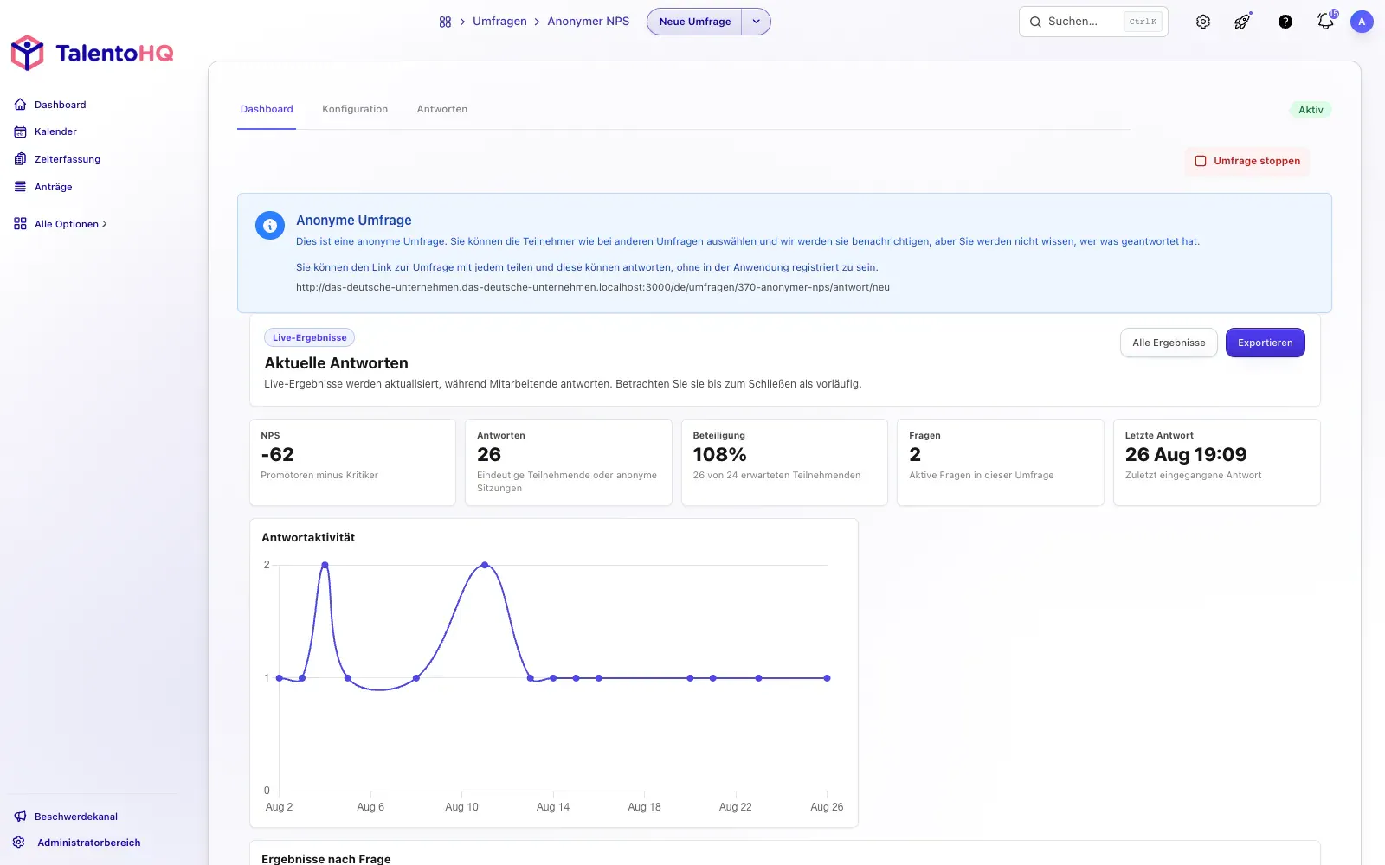Open notifications bell icon
The width and height of the screenshot is (1385, 865).
click(1325, 22)
